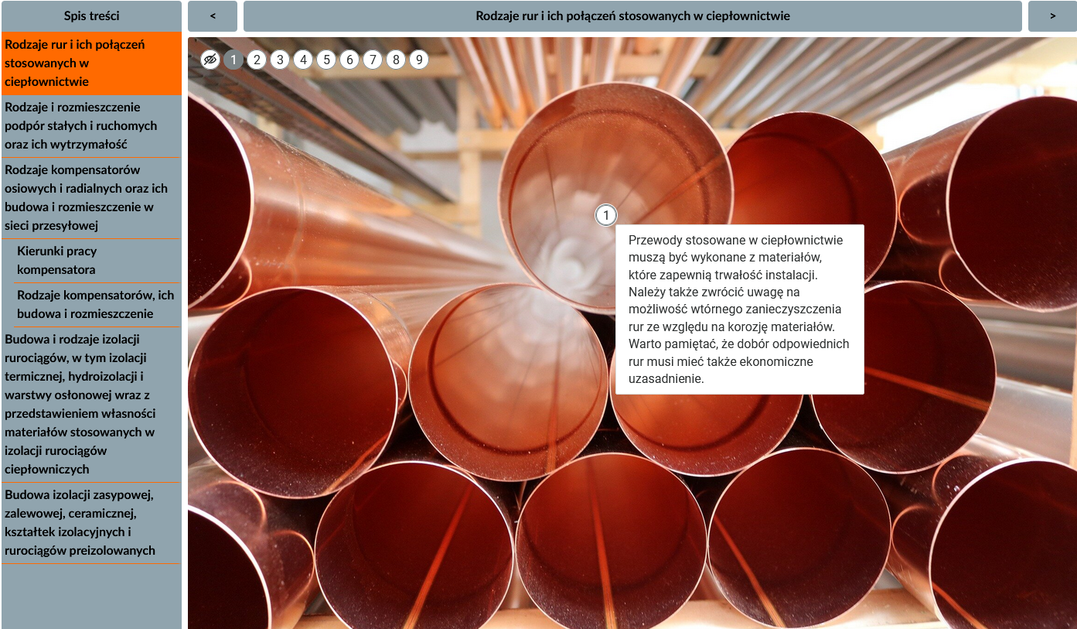Click the marker 1 on the pipe image
This screenshot has height=629, width=1077.
(606, 215)
